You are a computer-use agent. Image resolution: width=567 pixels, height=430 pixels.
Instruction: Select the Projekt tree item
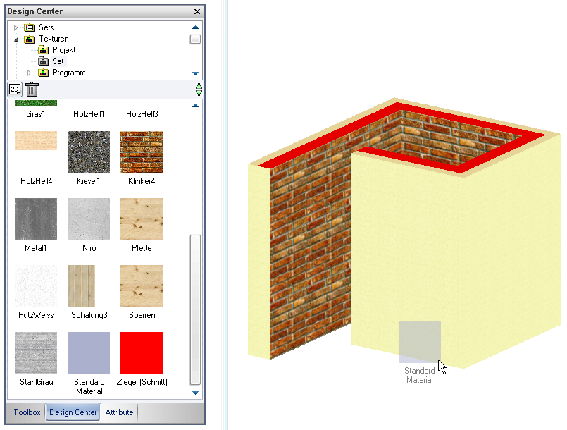coord(64,50)
